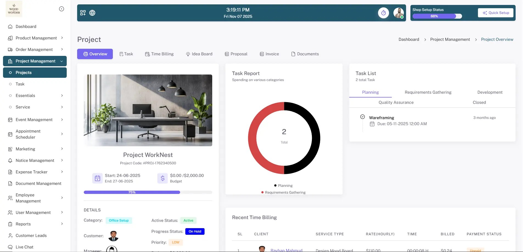Image resolution: width=523 pixels, height=252 pixels.
Task: Open the profile avatar in the top bar
Action: (398, 13)
